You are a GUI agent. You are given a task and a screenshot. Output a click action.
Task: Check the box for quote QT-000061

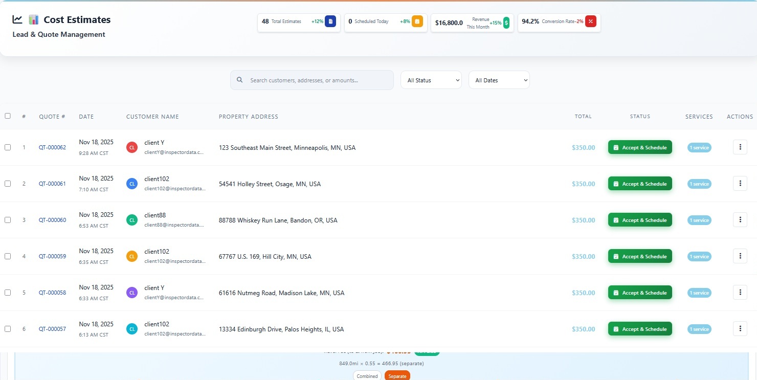pos(8,184)
